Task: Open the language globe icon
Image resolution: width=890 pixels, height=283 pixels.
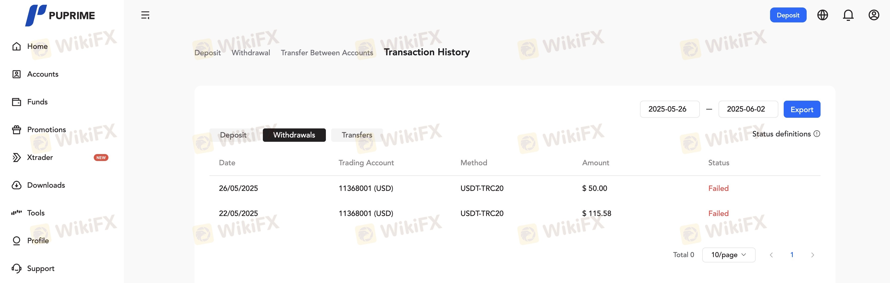Action: point(822,15)
